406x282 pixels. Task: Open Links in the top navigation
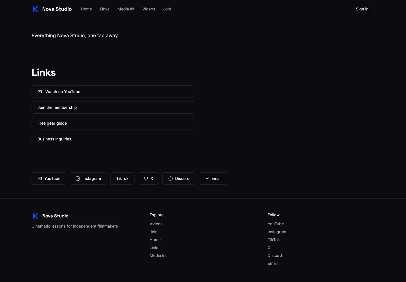coord(105,9)
